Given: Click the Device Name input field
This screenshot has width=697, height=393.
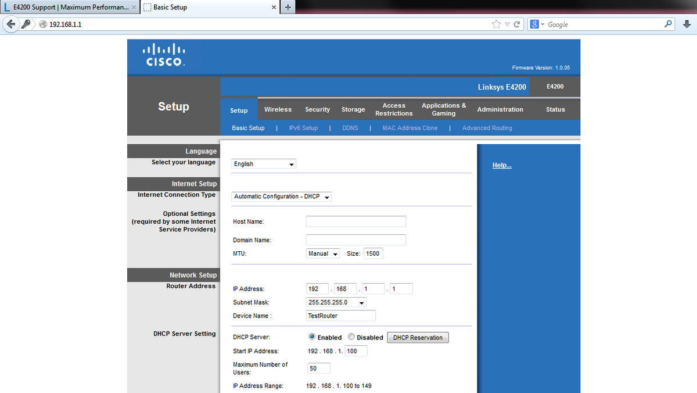Looking at the screenshot, I should click(x=340, y=315).
